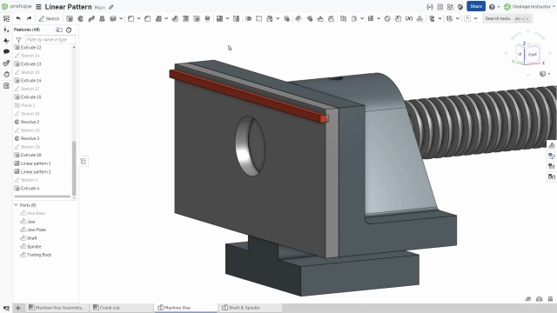557x313 pixels.
Task: Click the feature filter funnel icon
Action: tap(19, 40)
